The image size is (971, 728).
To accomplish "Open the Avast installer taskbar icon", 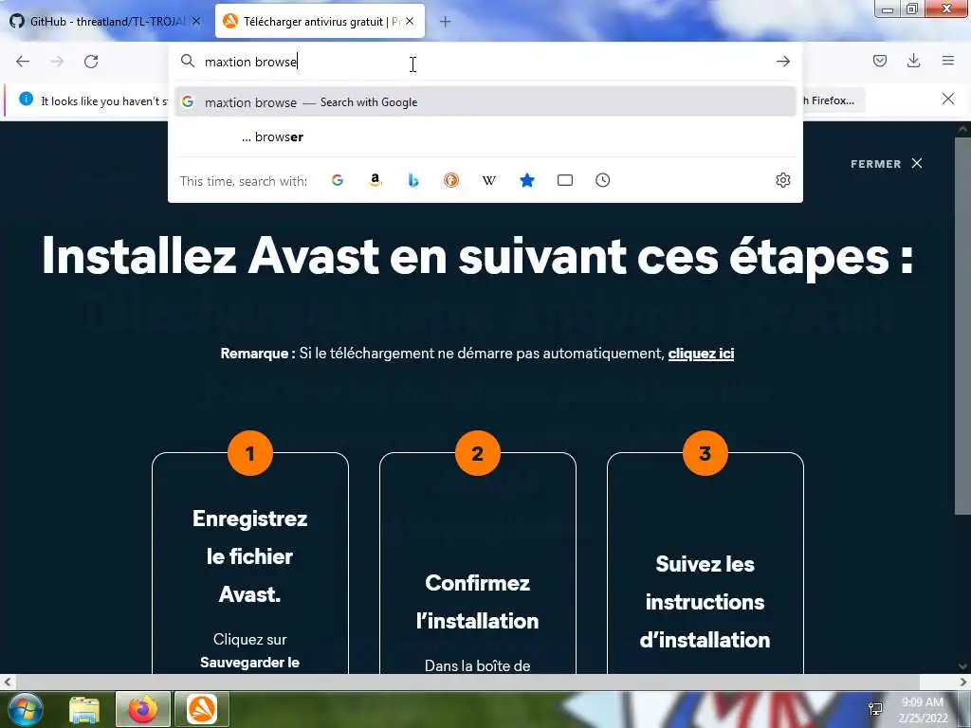I will pyautogui.click(x=202, y=709).
